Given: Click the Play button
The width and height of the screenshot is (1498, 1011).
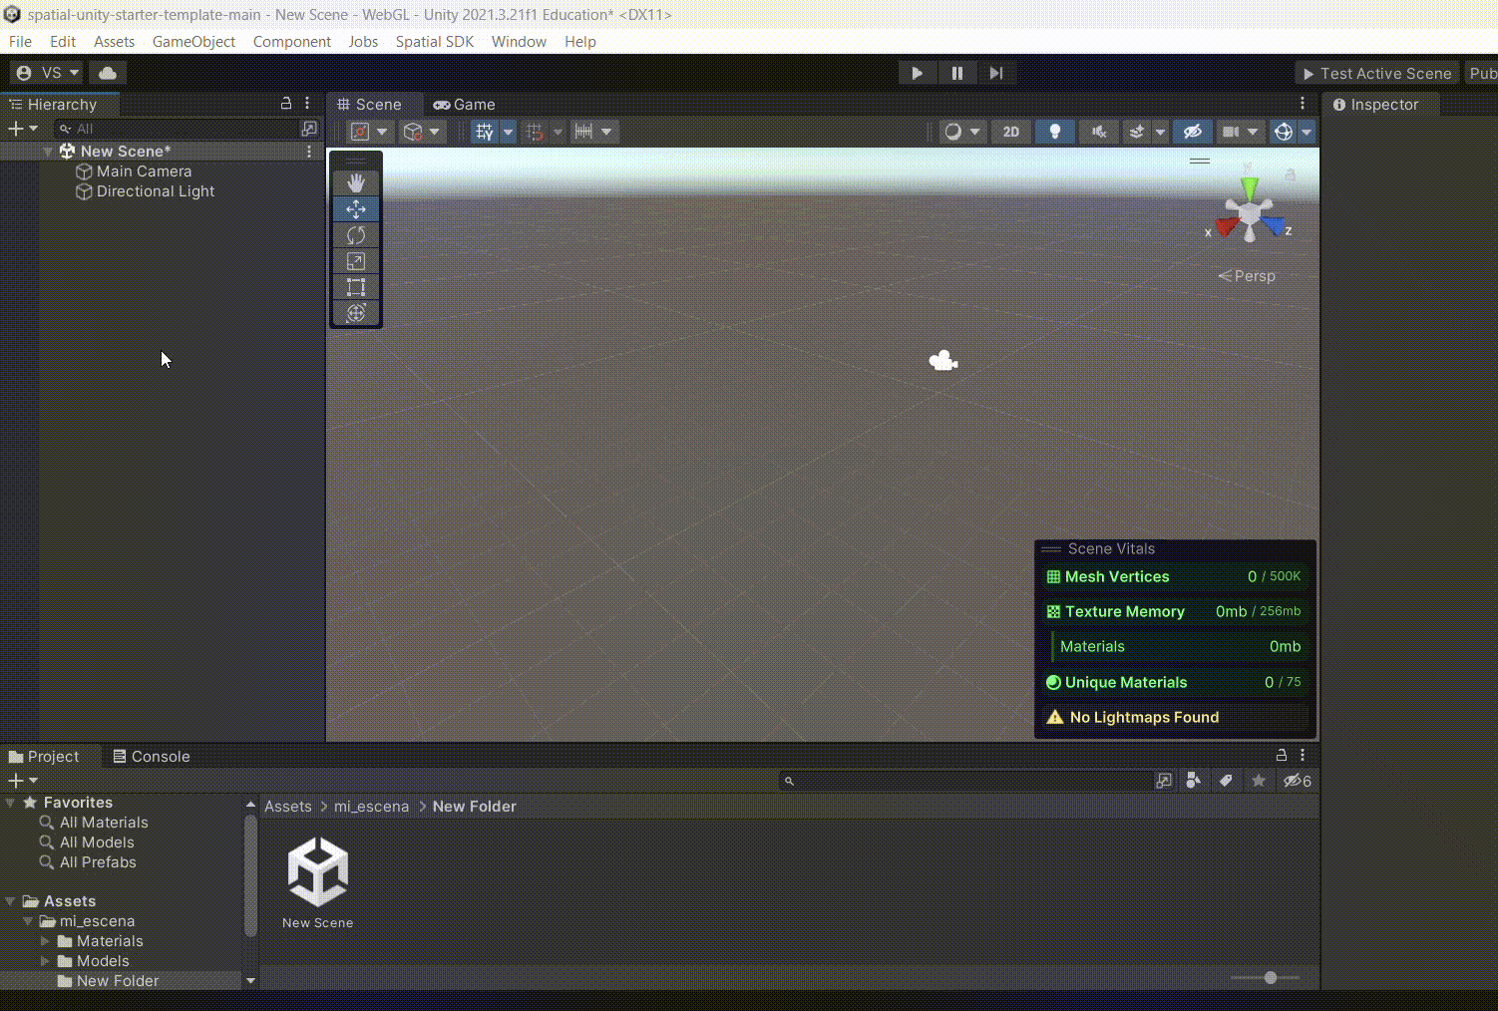Looking at the screenshot, I should pyautogui.click(x=917, y=73).
